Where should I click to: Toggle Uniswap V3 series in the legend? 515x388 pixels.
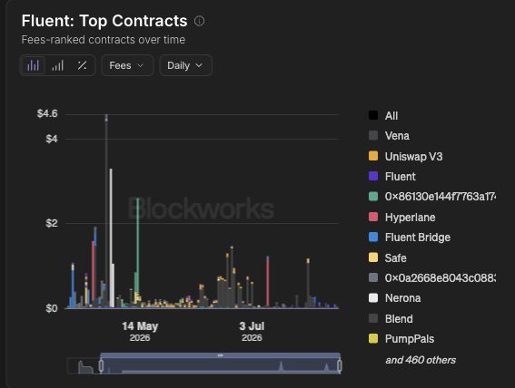click(405, 156)
